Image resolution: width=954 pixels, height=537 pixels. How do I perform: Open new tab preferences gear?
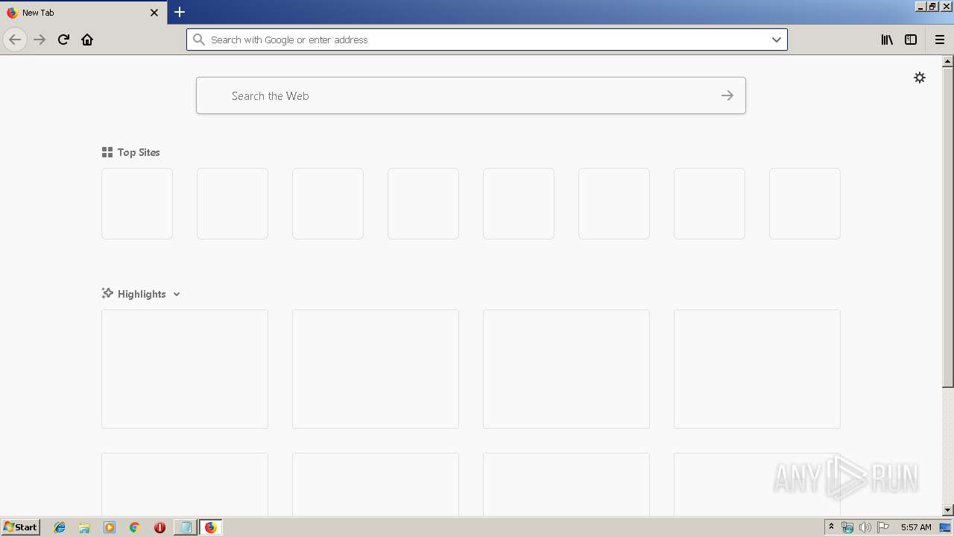click(920, 78)
